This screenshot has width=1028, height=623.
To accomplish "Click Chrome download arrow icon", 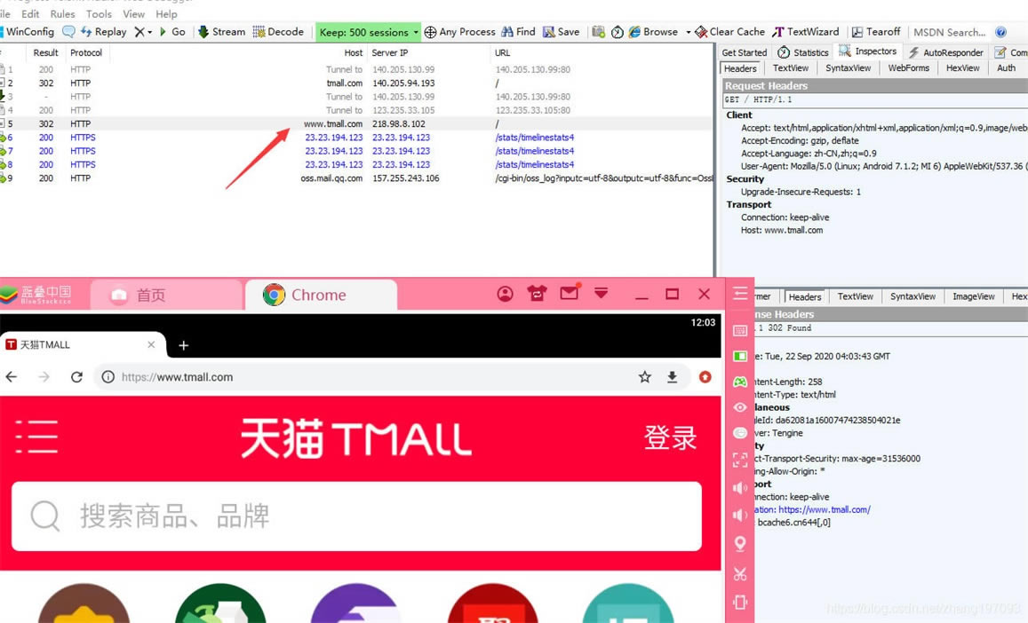I will point(672,376).
